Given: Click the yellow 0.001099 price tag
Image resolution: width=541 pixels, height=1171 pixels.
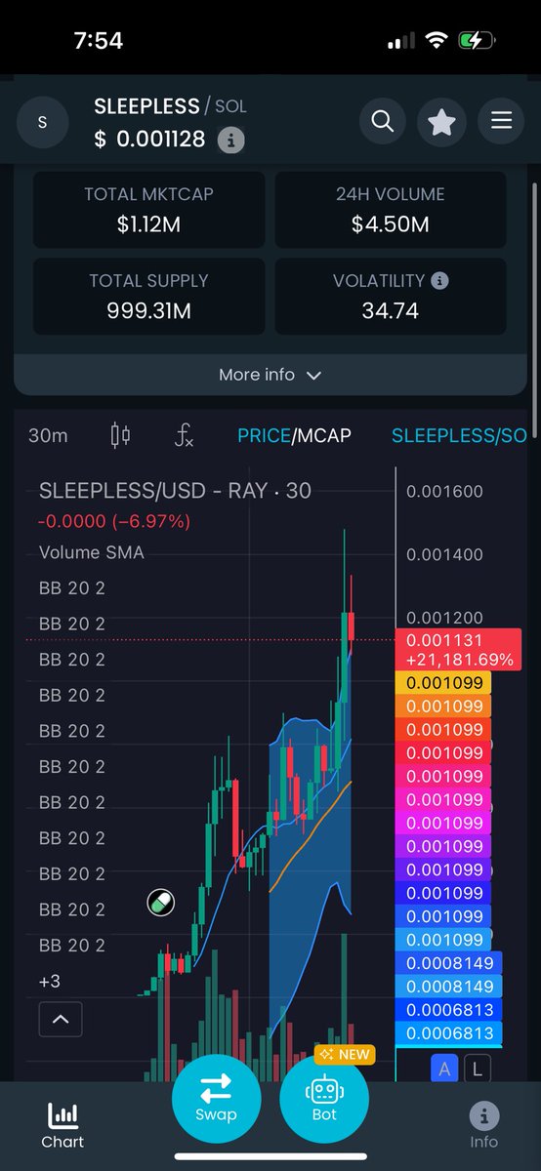Looking at the screenshot, I should tap(443, 683).
